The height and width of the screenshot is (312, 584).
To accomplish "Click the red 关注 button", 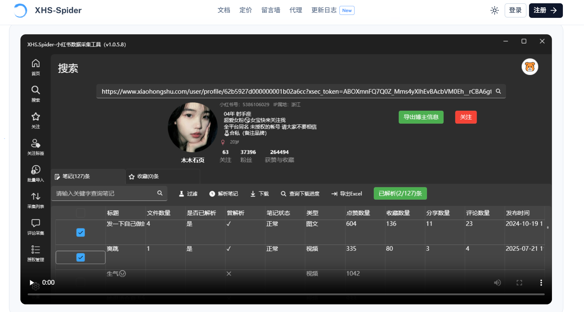I will [466, 117].
